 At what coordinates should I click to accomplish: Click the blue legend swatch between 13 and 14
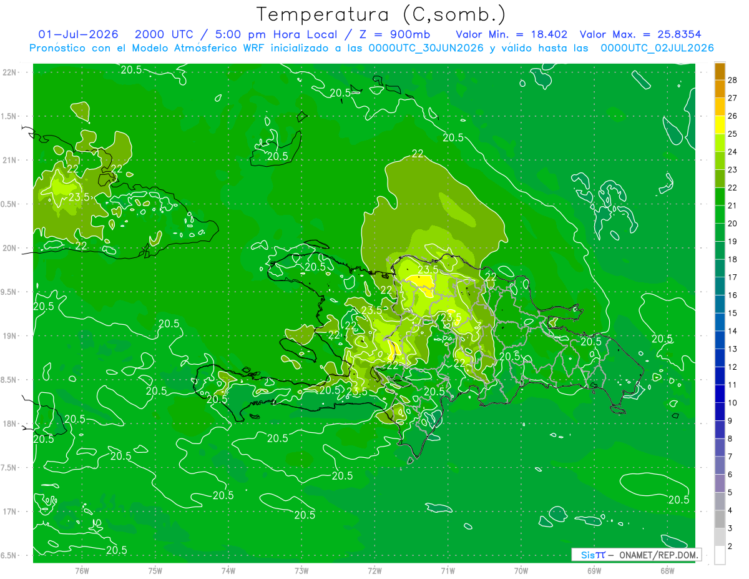point(720,340)
